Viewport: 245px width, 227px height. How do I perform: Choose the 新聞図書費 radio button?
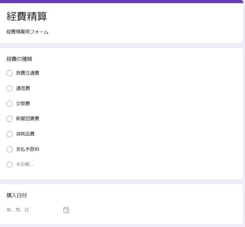point(10,119)
